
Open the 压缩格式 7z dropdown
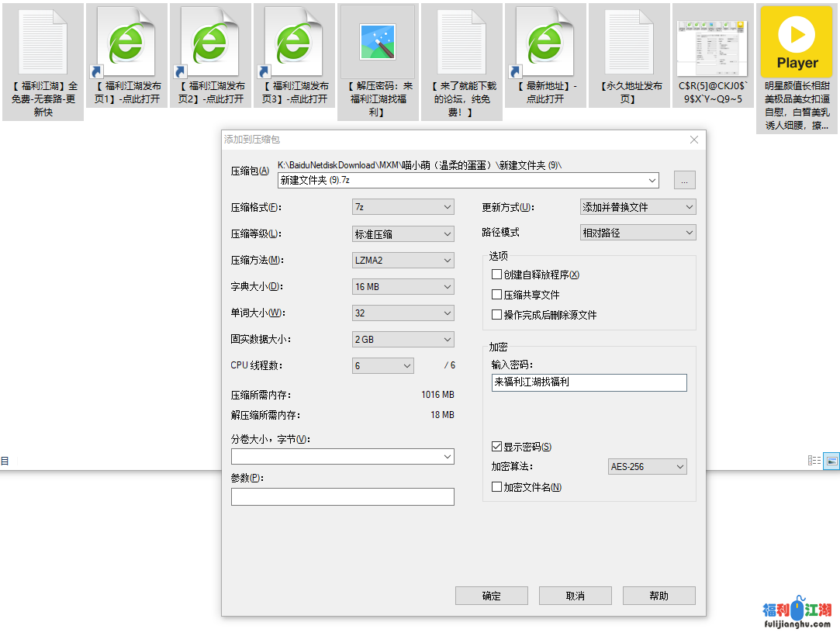point(403,207)
